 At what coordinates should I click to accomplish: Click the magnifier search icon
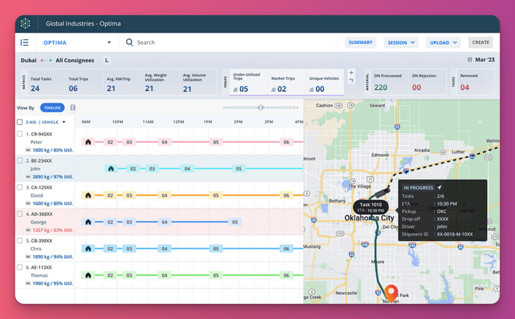(x=129, y=43)
